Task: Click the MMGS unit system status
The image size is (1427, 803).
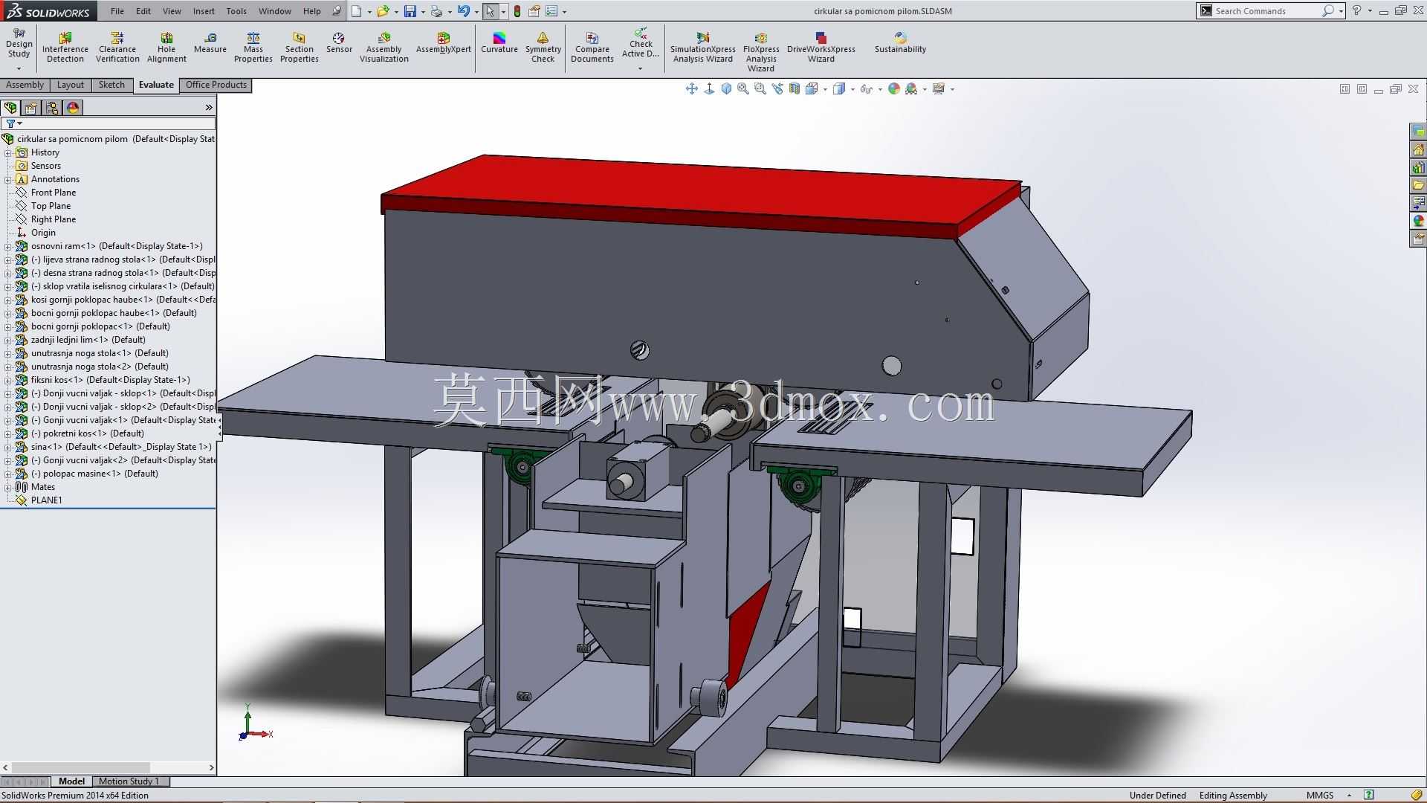Action: (x=1320, y=796)
